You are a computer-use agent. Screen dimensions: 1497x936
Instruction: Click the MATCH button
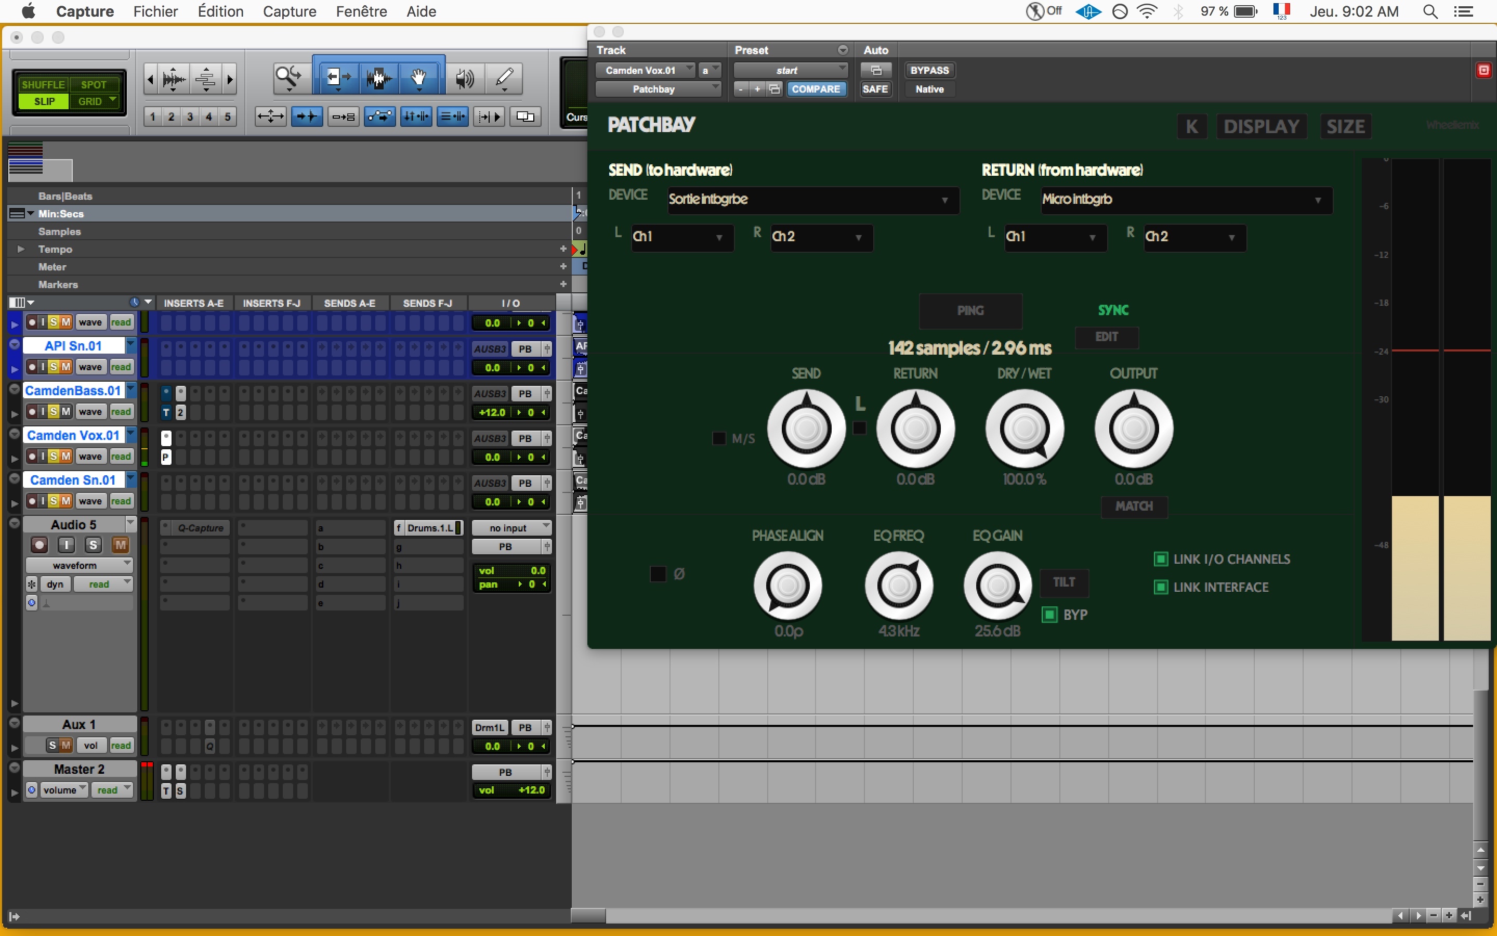coord(1134,506)
